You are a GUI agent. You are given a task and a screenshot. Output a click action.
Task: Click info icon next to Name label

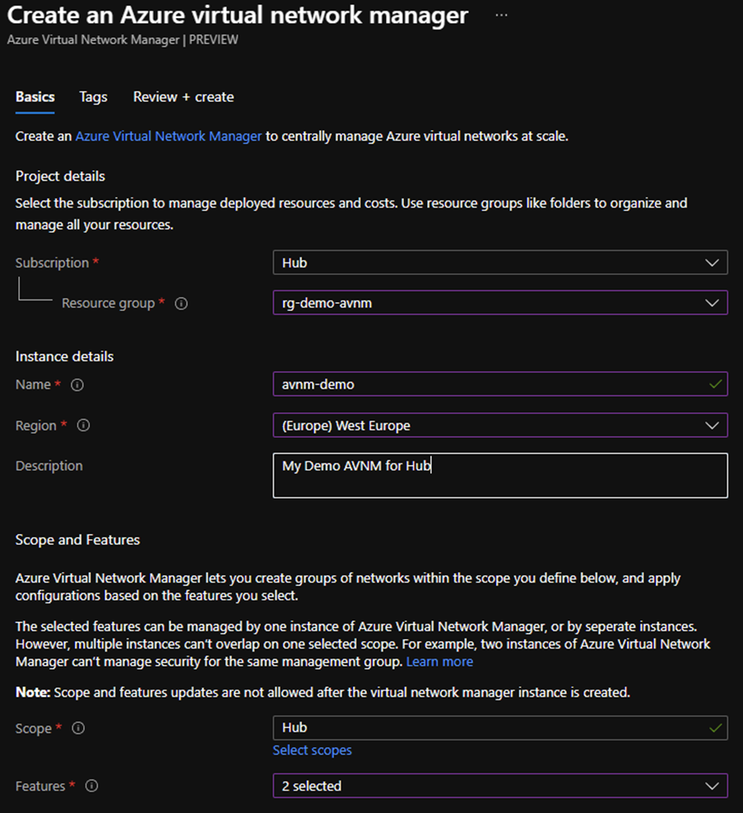77,385
